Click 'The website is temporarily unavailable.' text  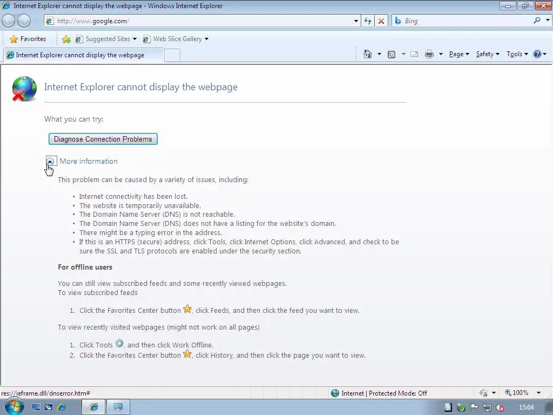pos(140,206)
